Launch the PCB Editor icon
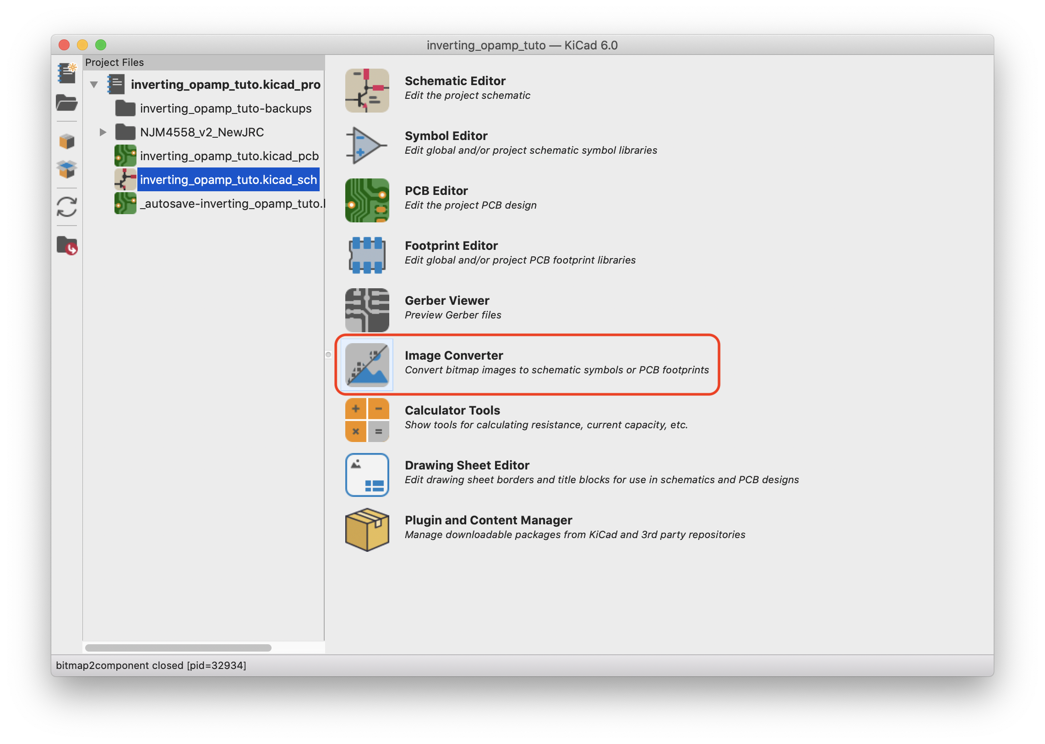This screenshot has width=1045, height=744. (367, 200)
